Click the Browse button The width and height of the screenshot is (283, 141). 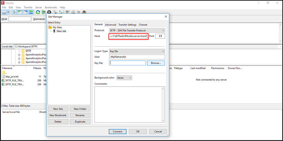pyautogui.click(x=156, y=63)
